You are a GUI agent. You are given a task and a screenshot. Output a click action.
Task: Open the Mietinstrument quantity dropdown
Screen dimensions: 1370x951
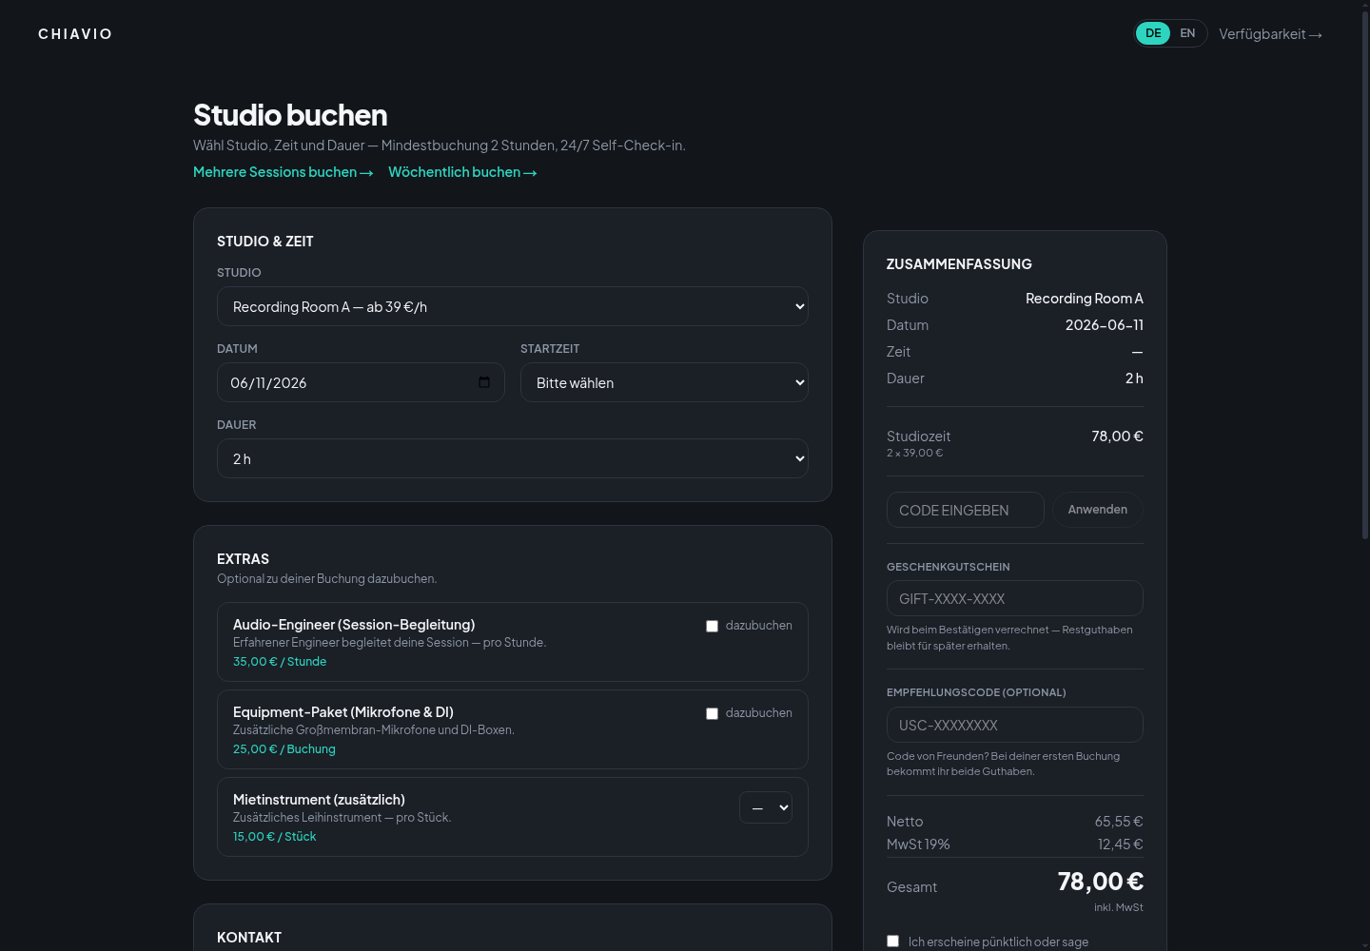coord(766,807)
